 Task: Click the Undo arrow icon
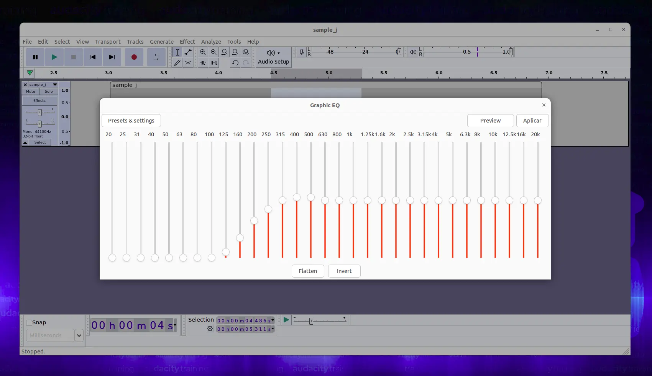coord(235,62)
